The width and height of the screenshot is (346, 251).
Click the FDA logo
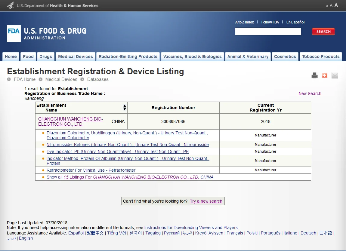coord(14,33)
